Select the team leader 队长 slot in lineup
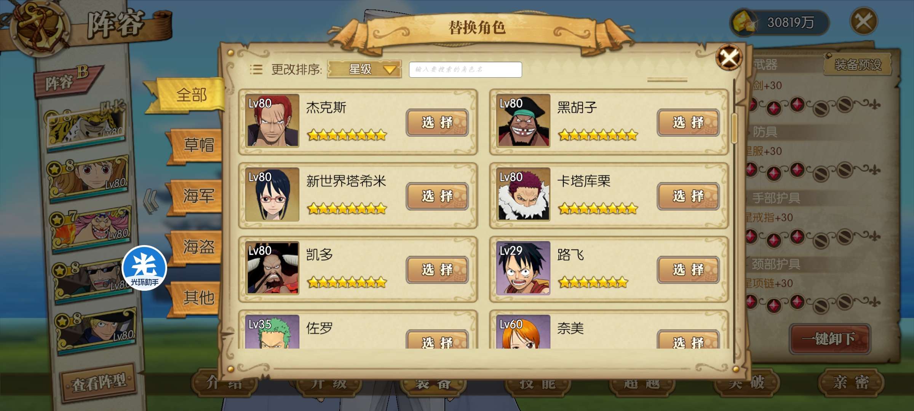The height and width of the screenshot is (411, 914). [x=86, y=126]
